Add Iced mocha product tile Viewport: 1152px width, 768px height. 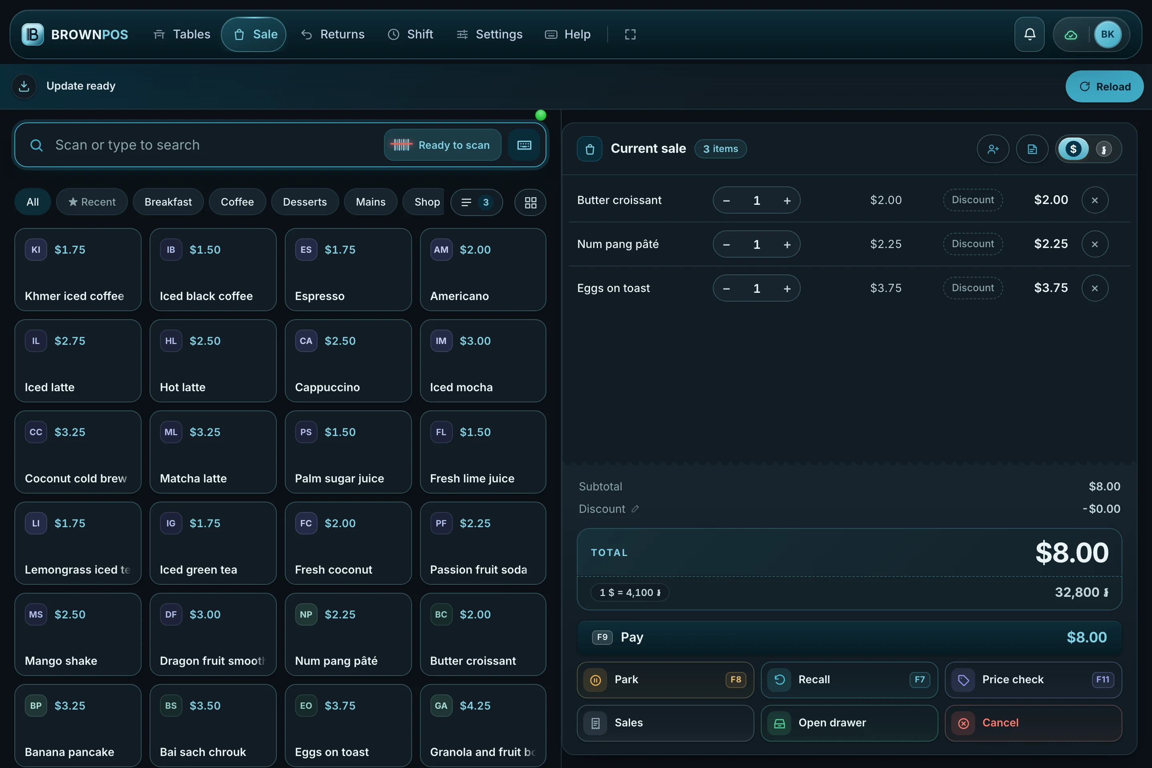tap(483, 361)
